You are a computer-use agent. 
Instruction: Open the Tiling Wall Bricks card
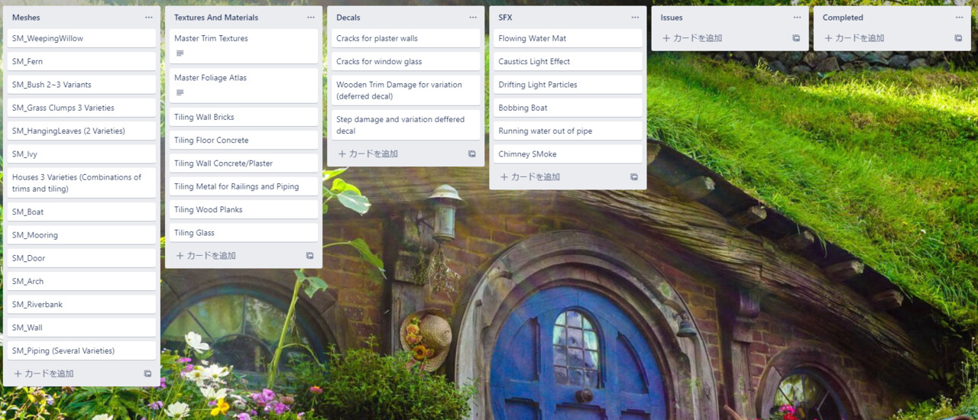coord(244,118)
